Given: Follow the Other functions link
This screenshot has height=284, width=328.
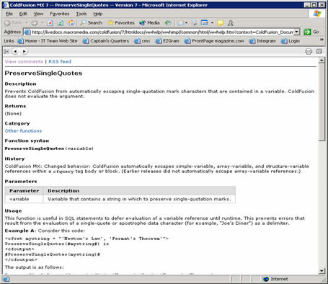Looking at the screenshot, I should pyautogui.click(x=23, y=131).
